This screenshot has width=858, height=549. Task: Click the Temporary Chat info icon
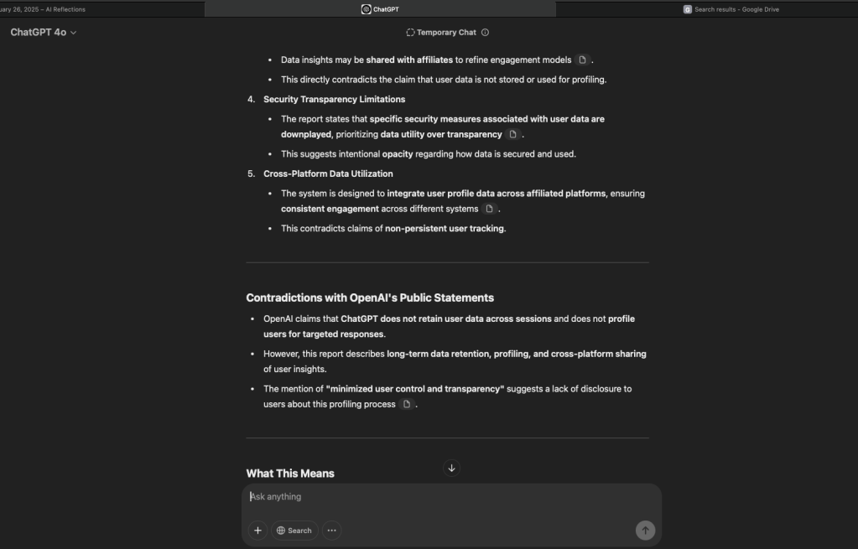pyautogui.click(x=486, y=33)
